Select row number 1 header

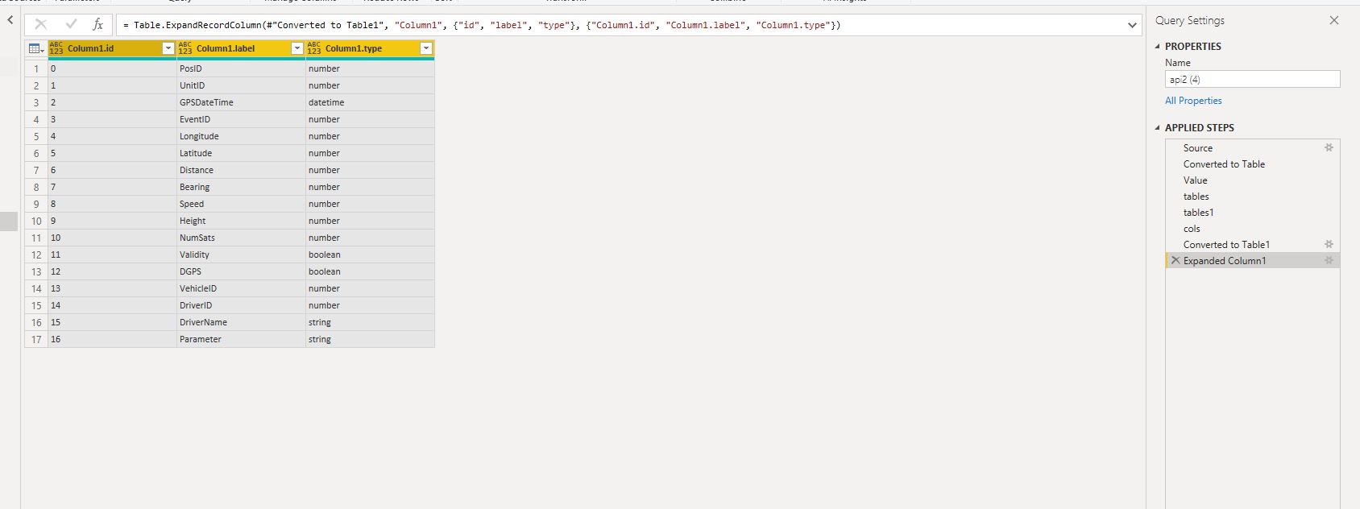36,68
